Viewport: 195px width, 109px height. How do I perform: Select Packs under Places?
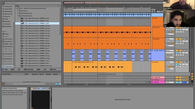coord(5,34)
